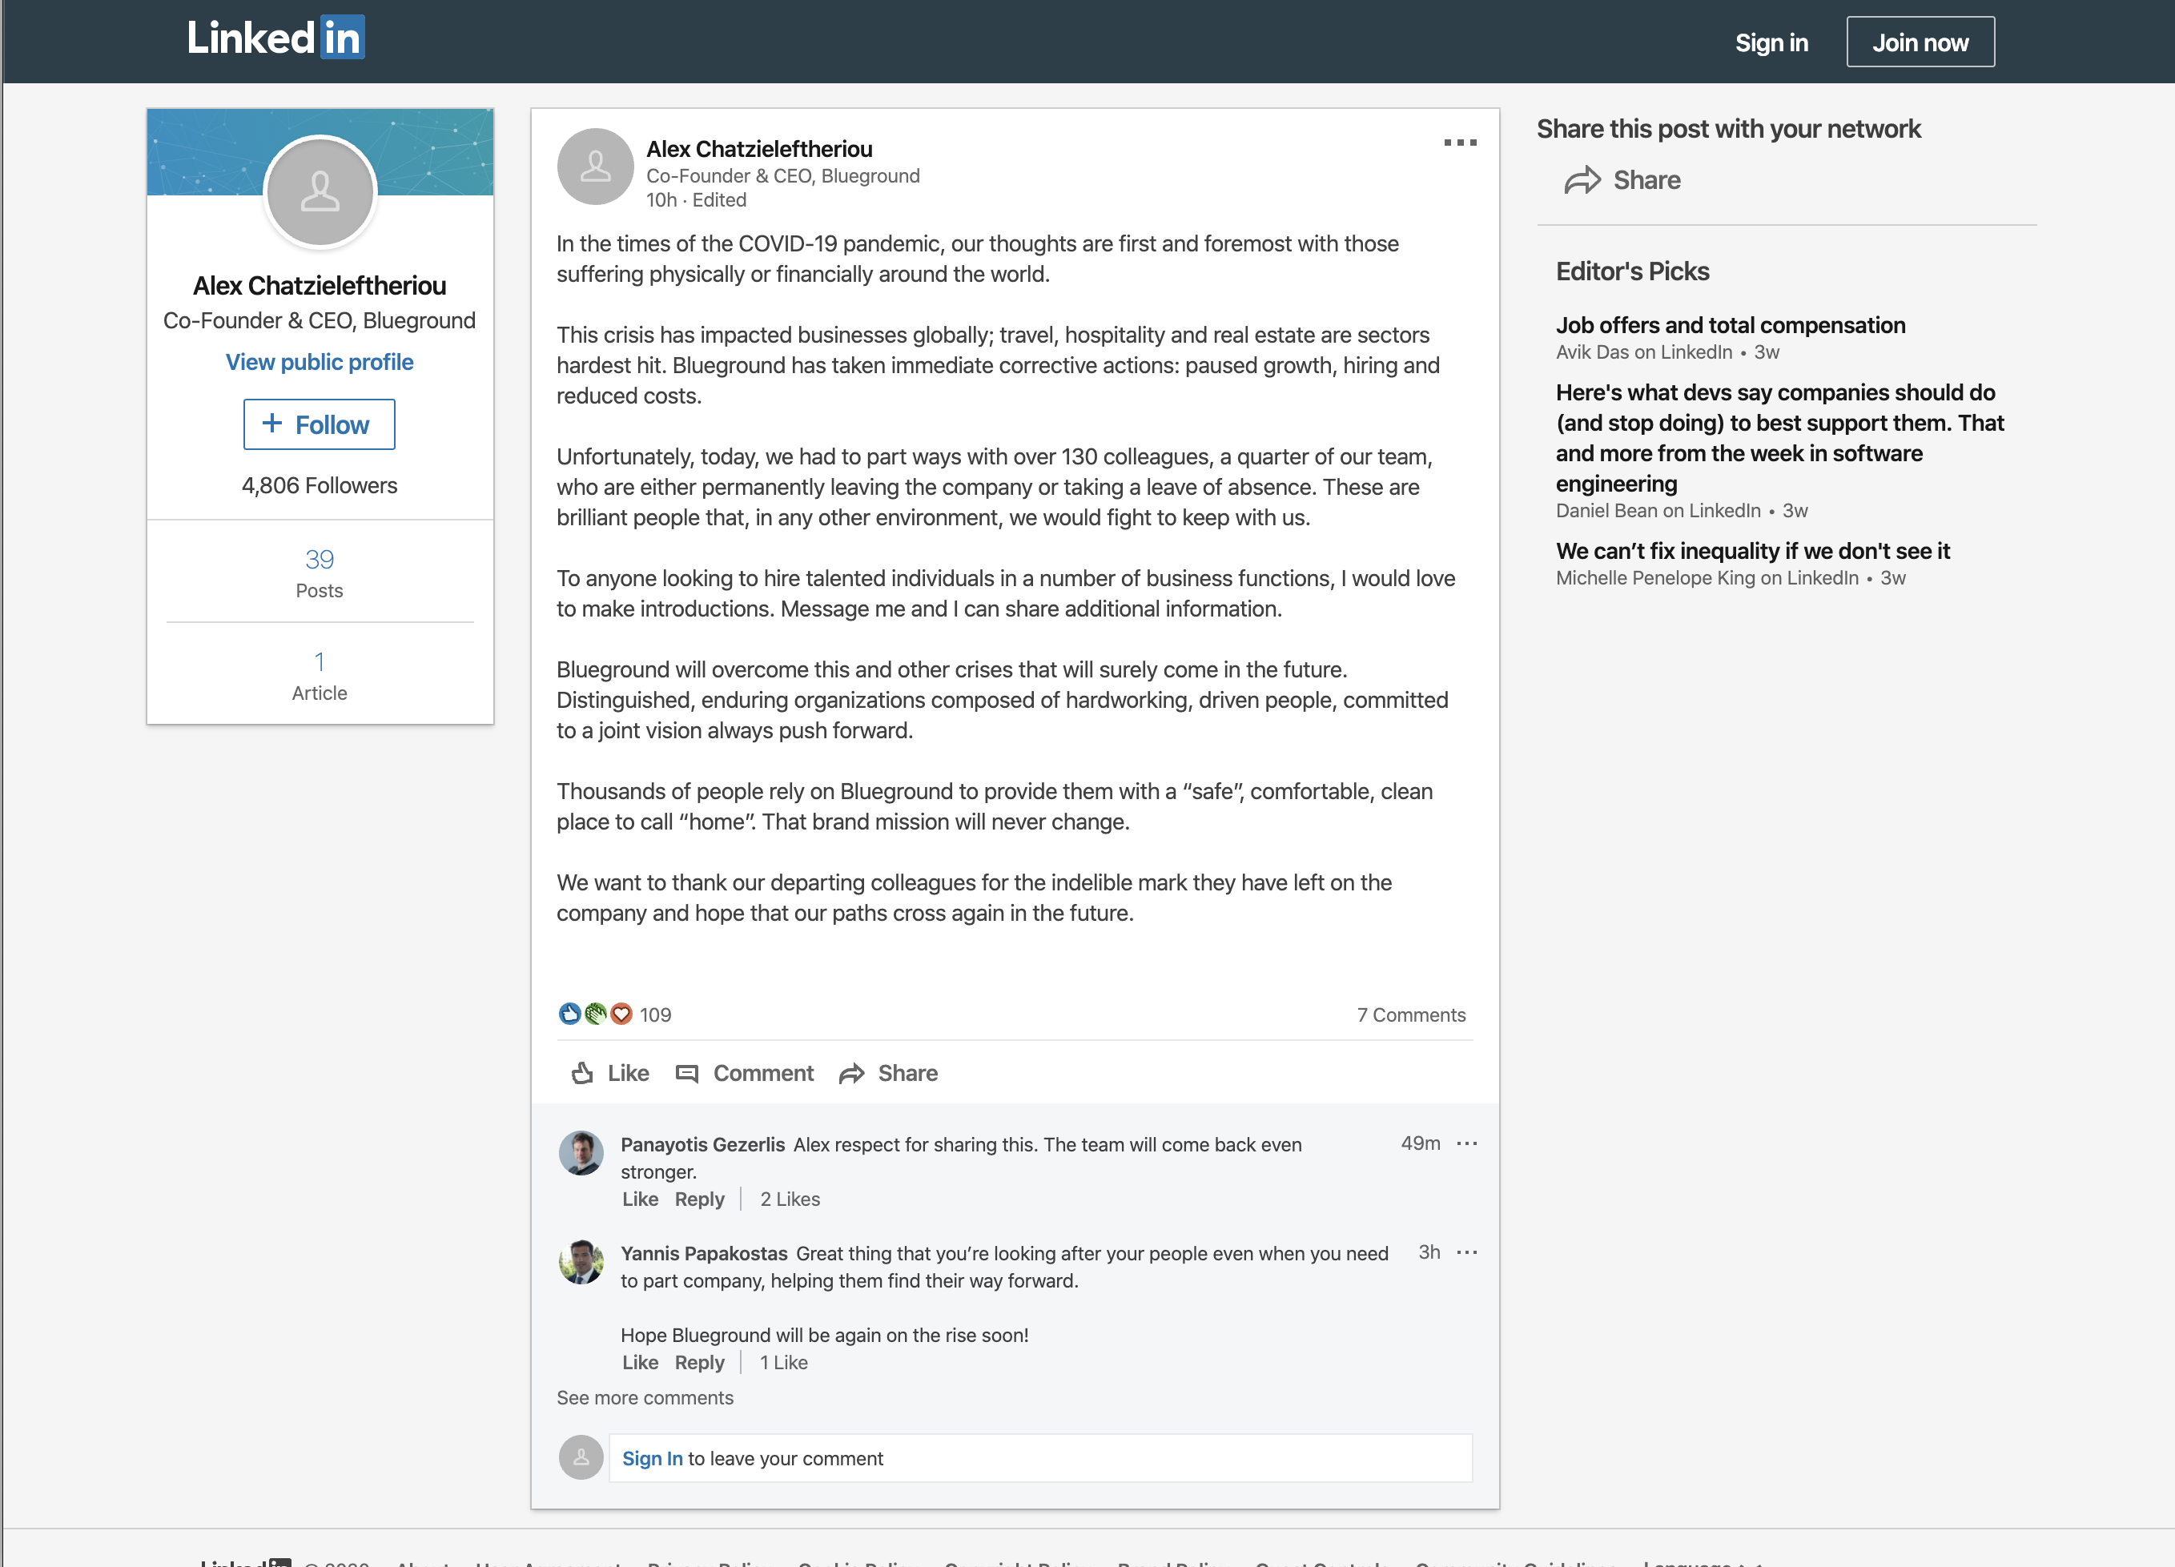Open the post options three-dot menu
The width and height of the screenshot is (2175, 1567).
coord(1460,143)
